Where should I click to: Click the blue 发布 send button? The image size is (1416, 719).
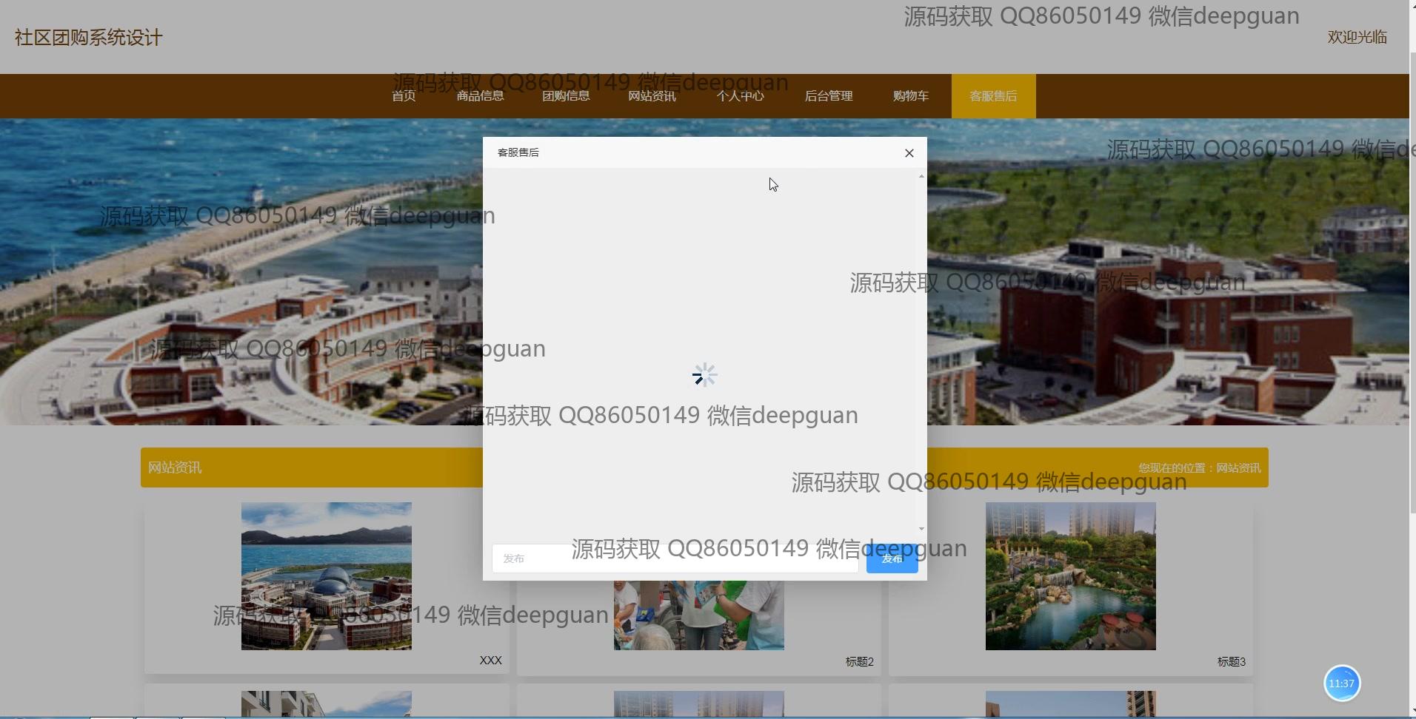[x=892, y=558]
